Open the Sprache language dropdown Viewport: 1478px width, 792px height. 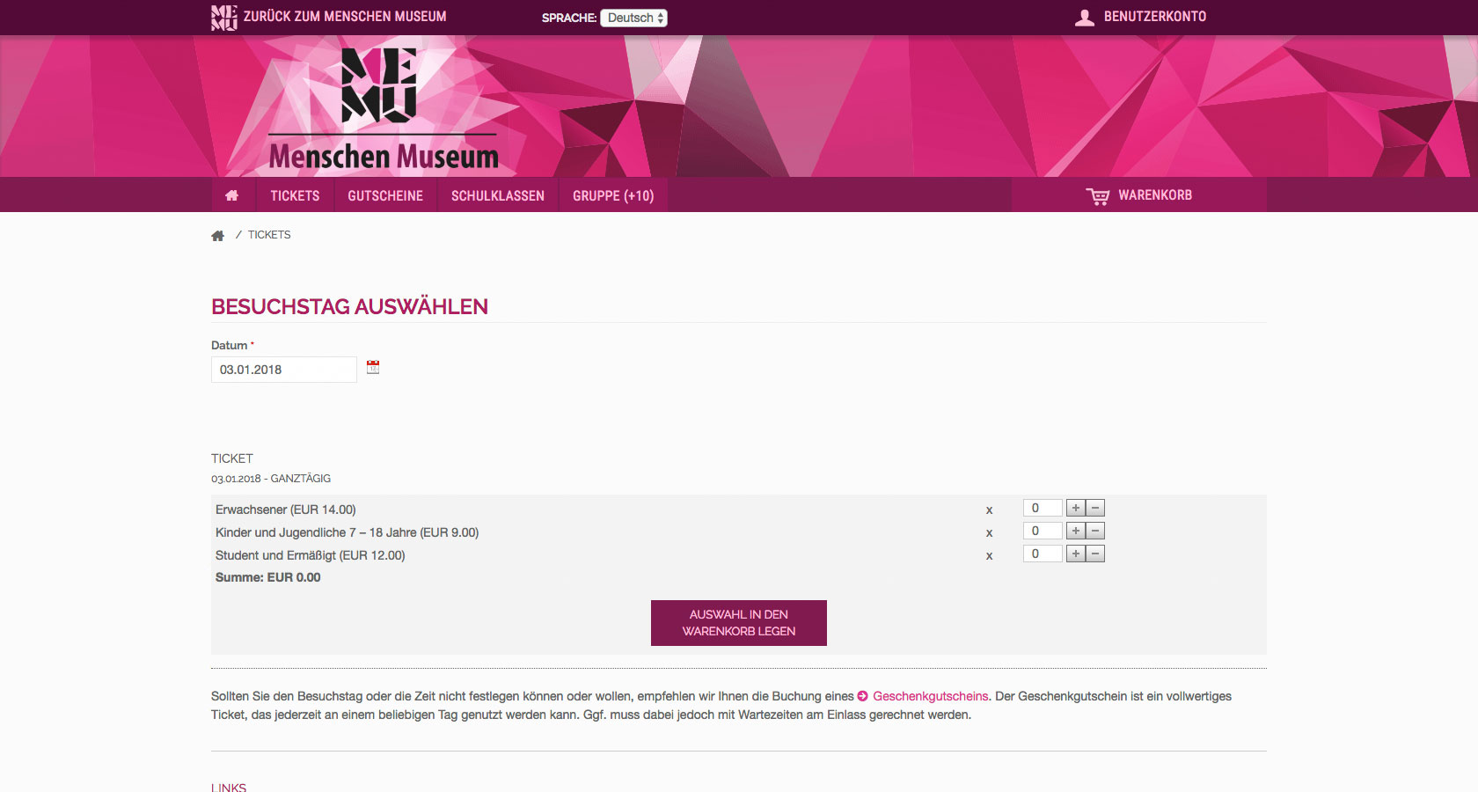(633, 18)
